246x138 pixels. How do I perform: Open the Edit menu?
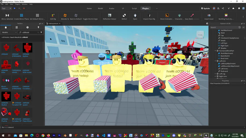point(7,4)
